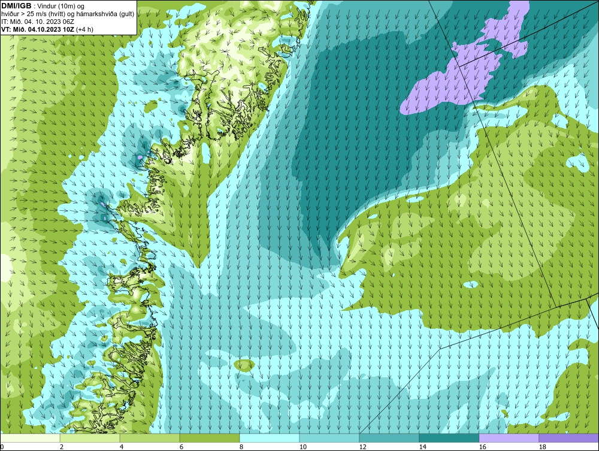
Task: Click the 10–12 m/s turquoise swatch
Action: pyautogui.click(x=329, y=438)
